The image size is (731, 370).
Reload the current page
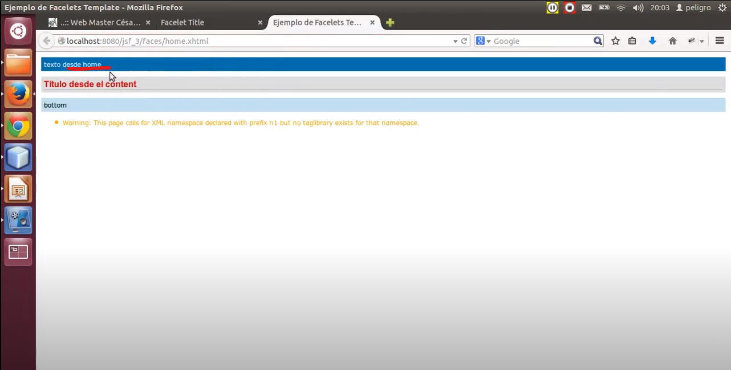464,41
